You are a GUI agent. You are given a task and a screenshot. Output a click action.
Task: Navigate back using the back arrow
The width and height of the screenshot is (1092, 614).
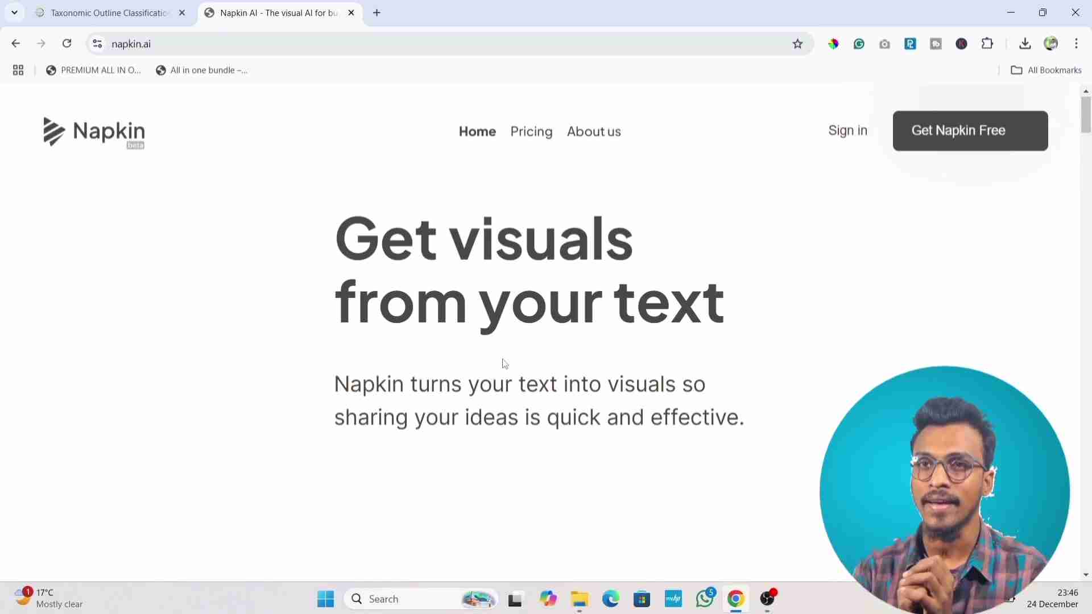click(15, 44)
